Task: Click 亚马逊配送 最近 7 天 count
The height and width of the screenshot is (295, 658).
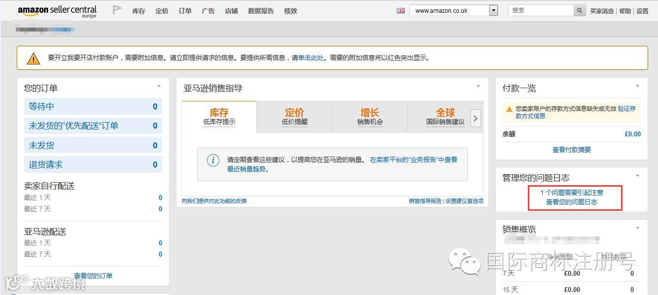Action: click(x=160, y=254)
